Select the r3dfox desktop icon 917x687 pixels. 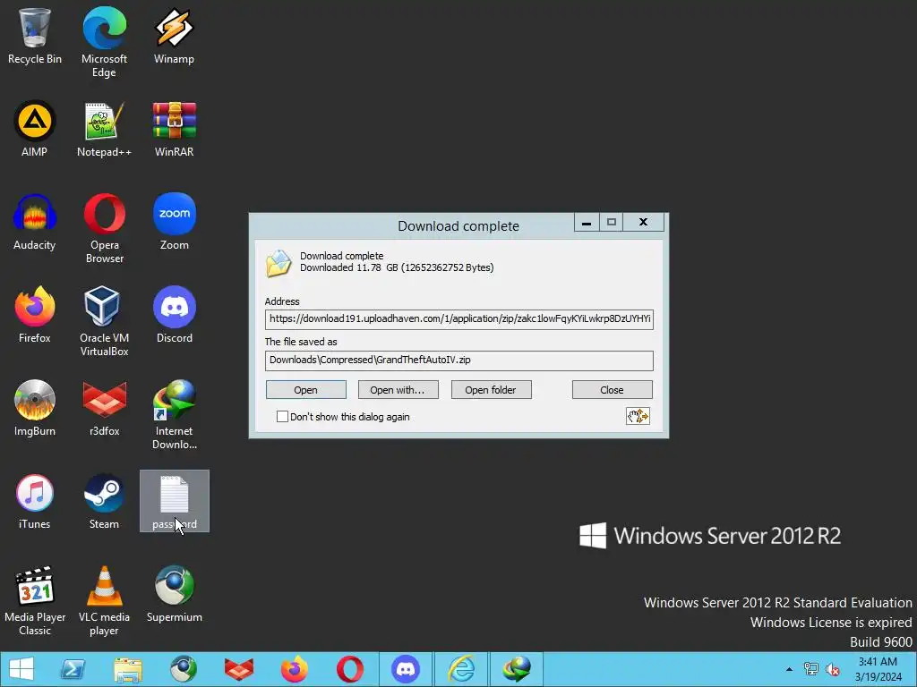(104, 408)
